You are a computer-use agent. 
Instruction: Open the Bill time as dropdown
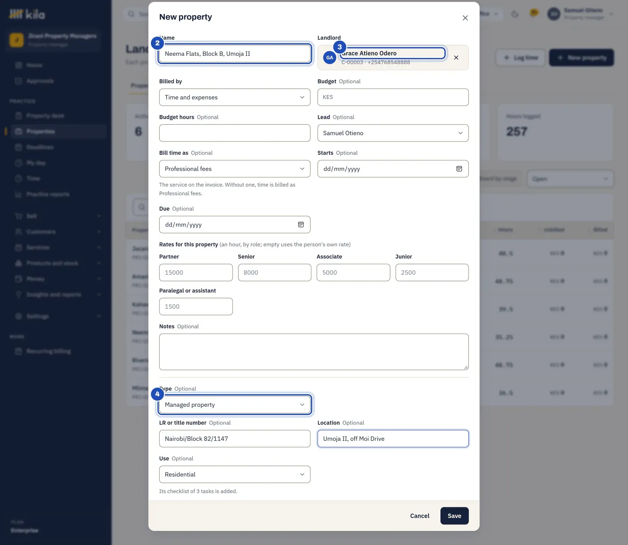tap(235, 169)
